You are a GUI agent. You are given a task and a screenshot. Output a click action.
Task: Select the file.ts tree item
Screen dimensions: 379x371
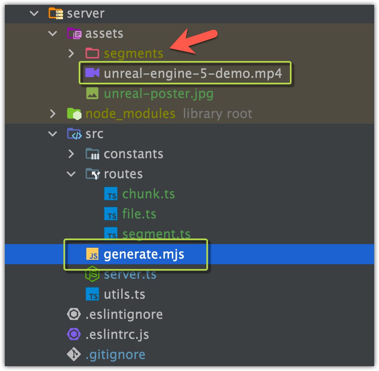tap(139, 214)
